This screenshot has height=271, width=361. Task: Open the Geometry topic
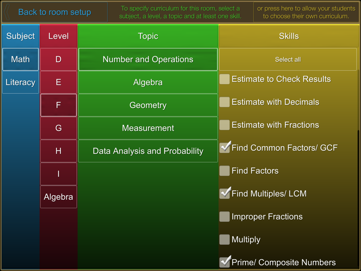coord(148,105)
